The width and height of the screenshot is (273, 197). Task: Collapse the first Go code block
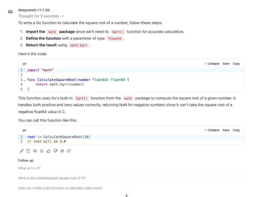tap(212, 64)
